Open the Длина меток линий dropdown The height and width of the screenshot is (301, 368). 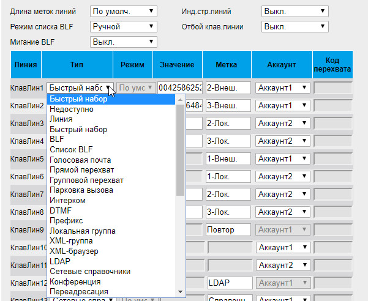[123, 11]
